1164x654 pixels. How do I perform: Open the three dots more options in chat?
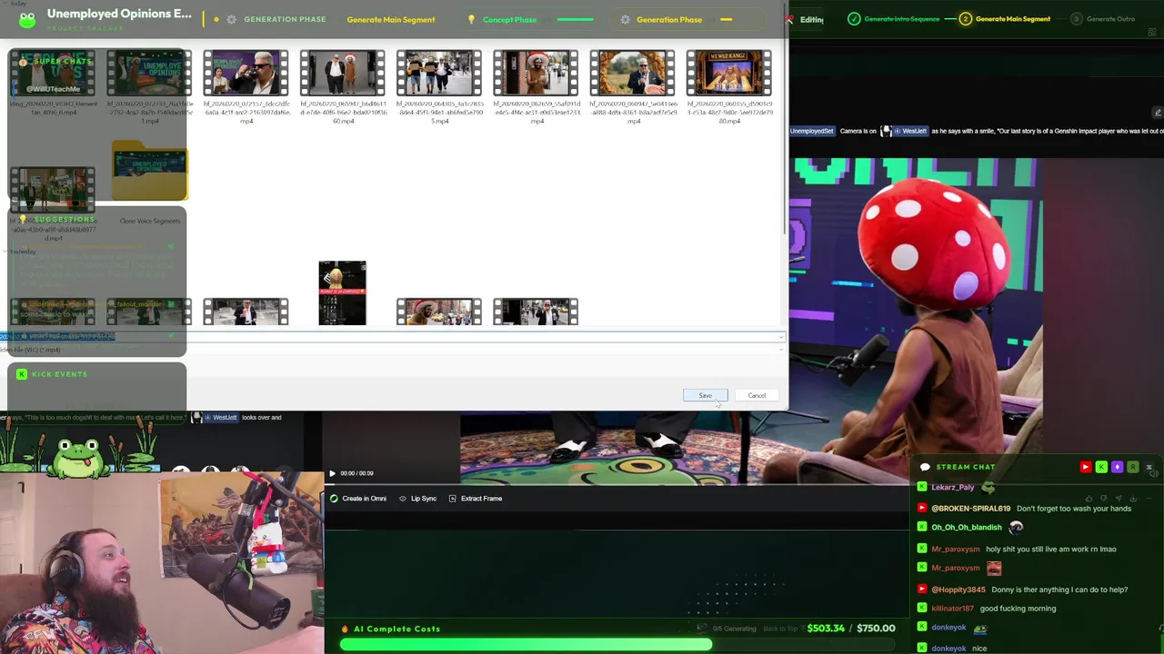[x=1148, y=499]
